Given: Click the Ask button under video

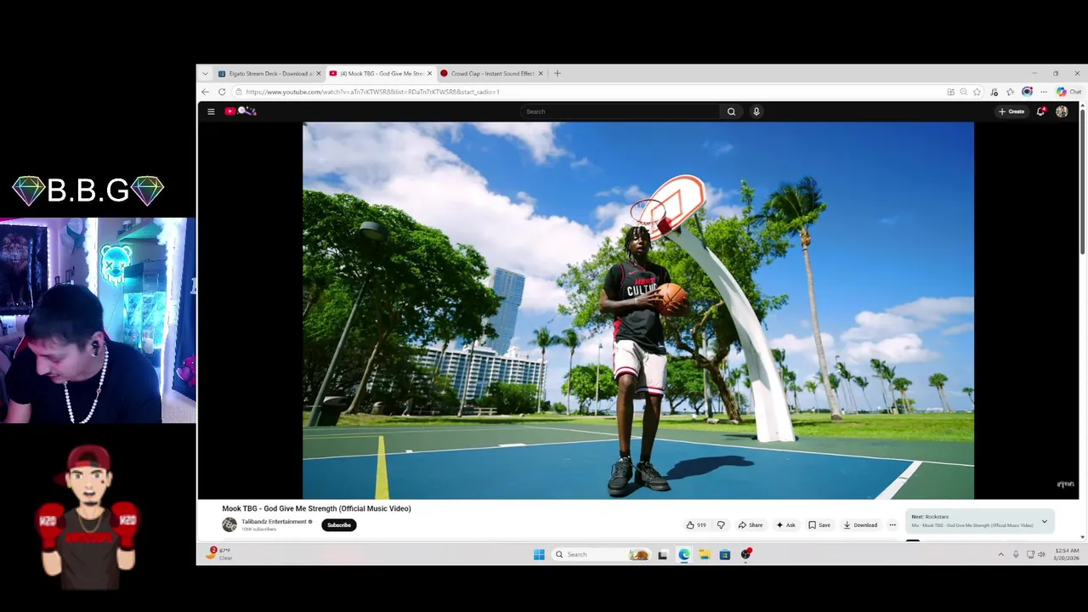Looking at the screenshot, I should 786,525.
